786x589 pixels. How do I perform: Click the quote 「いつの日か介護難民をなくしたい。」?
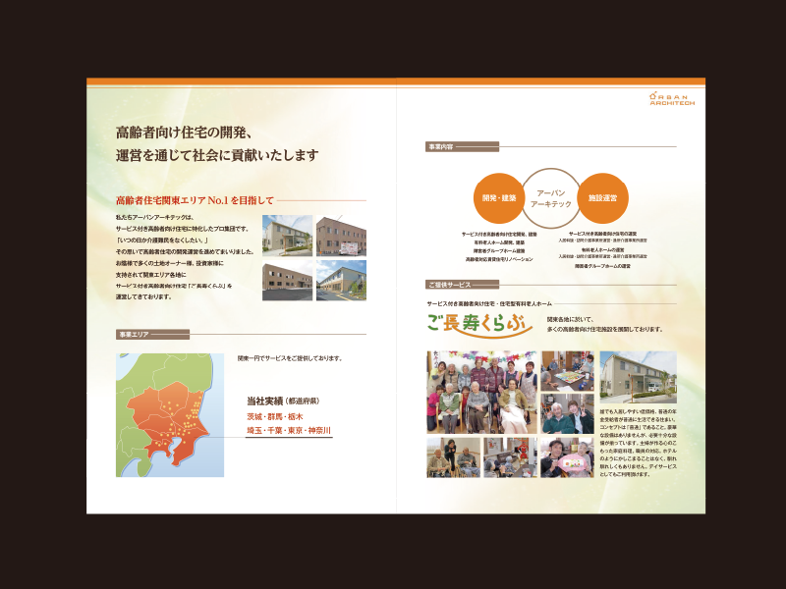(162, 240)
